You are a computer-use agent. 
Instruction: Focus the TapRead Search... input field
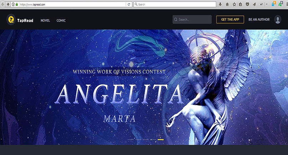192,20
